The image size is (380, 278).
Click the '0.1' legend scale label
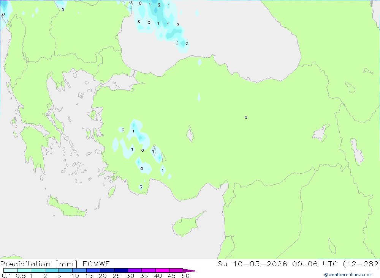point(6,276)
